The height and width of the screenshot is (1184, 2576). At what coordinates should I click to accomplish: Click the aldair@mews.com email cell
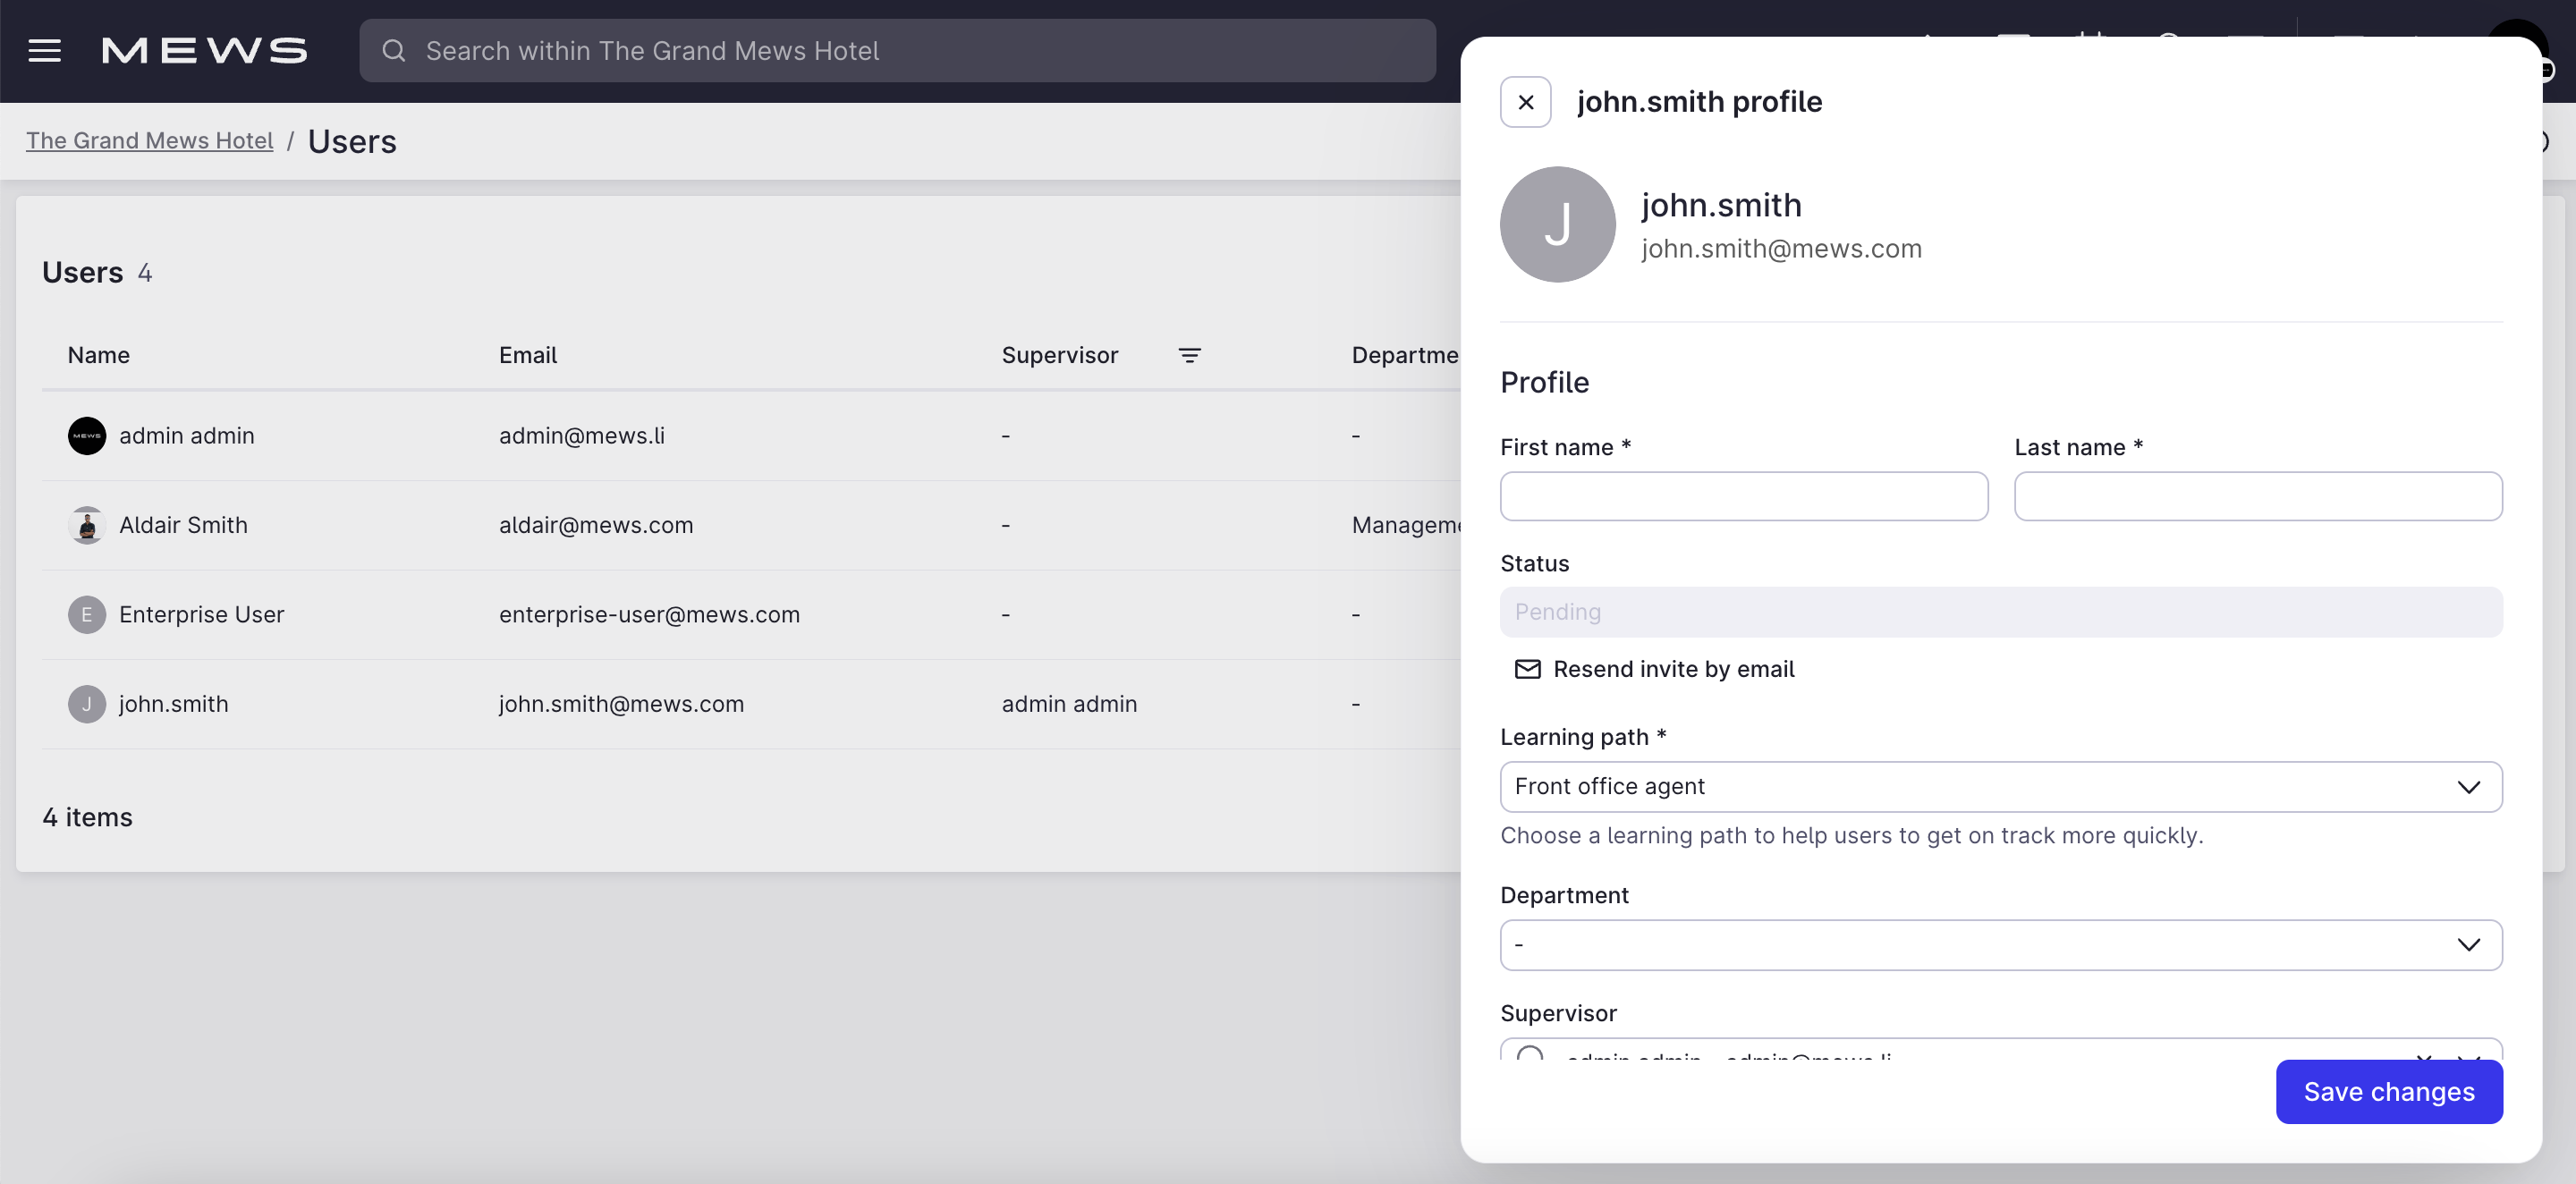[x=596, y=525]
